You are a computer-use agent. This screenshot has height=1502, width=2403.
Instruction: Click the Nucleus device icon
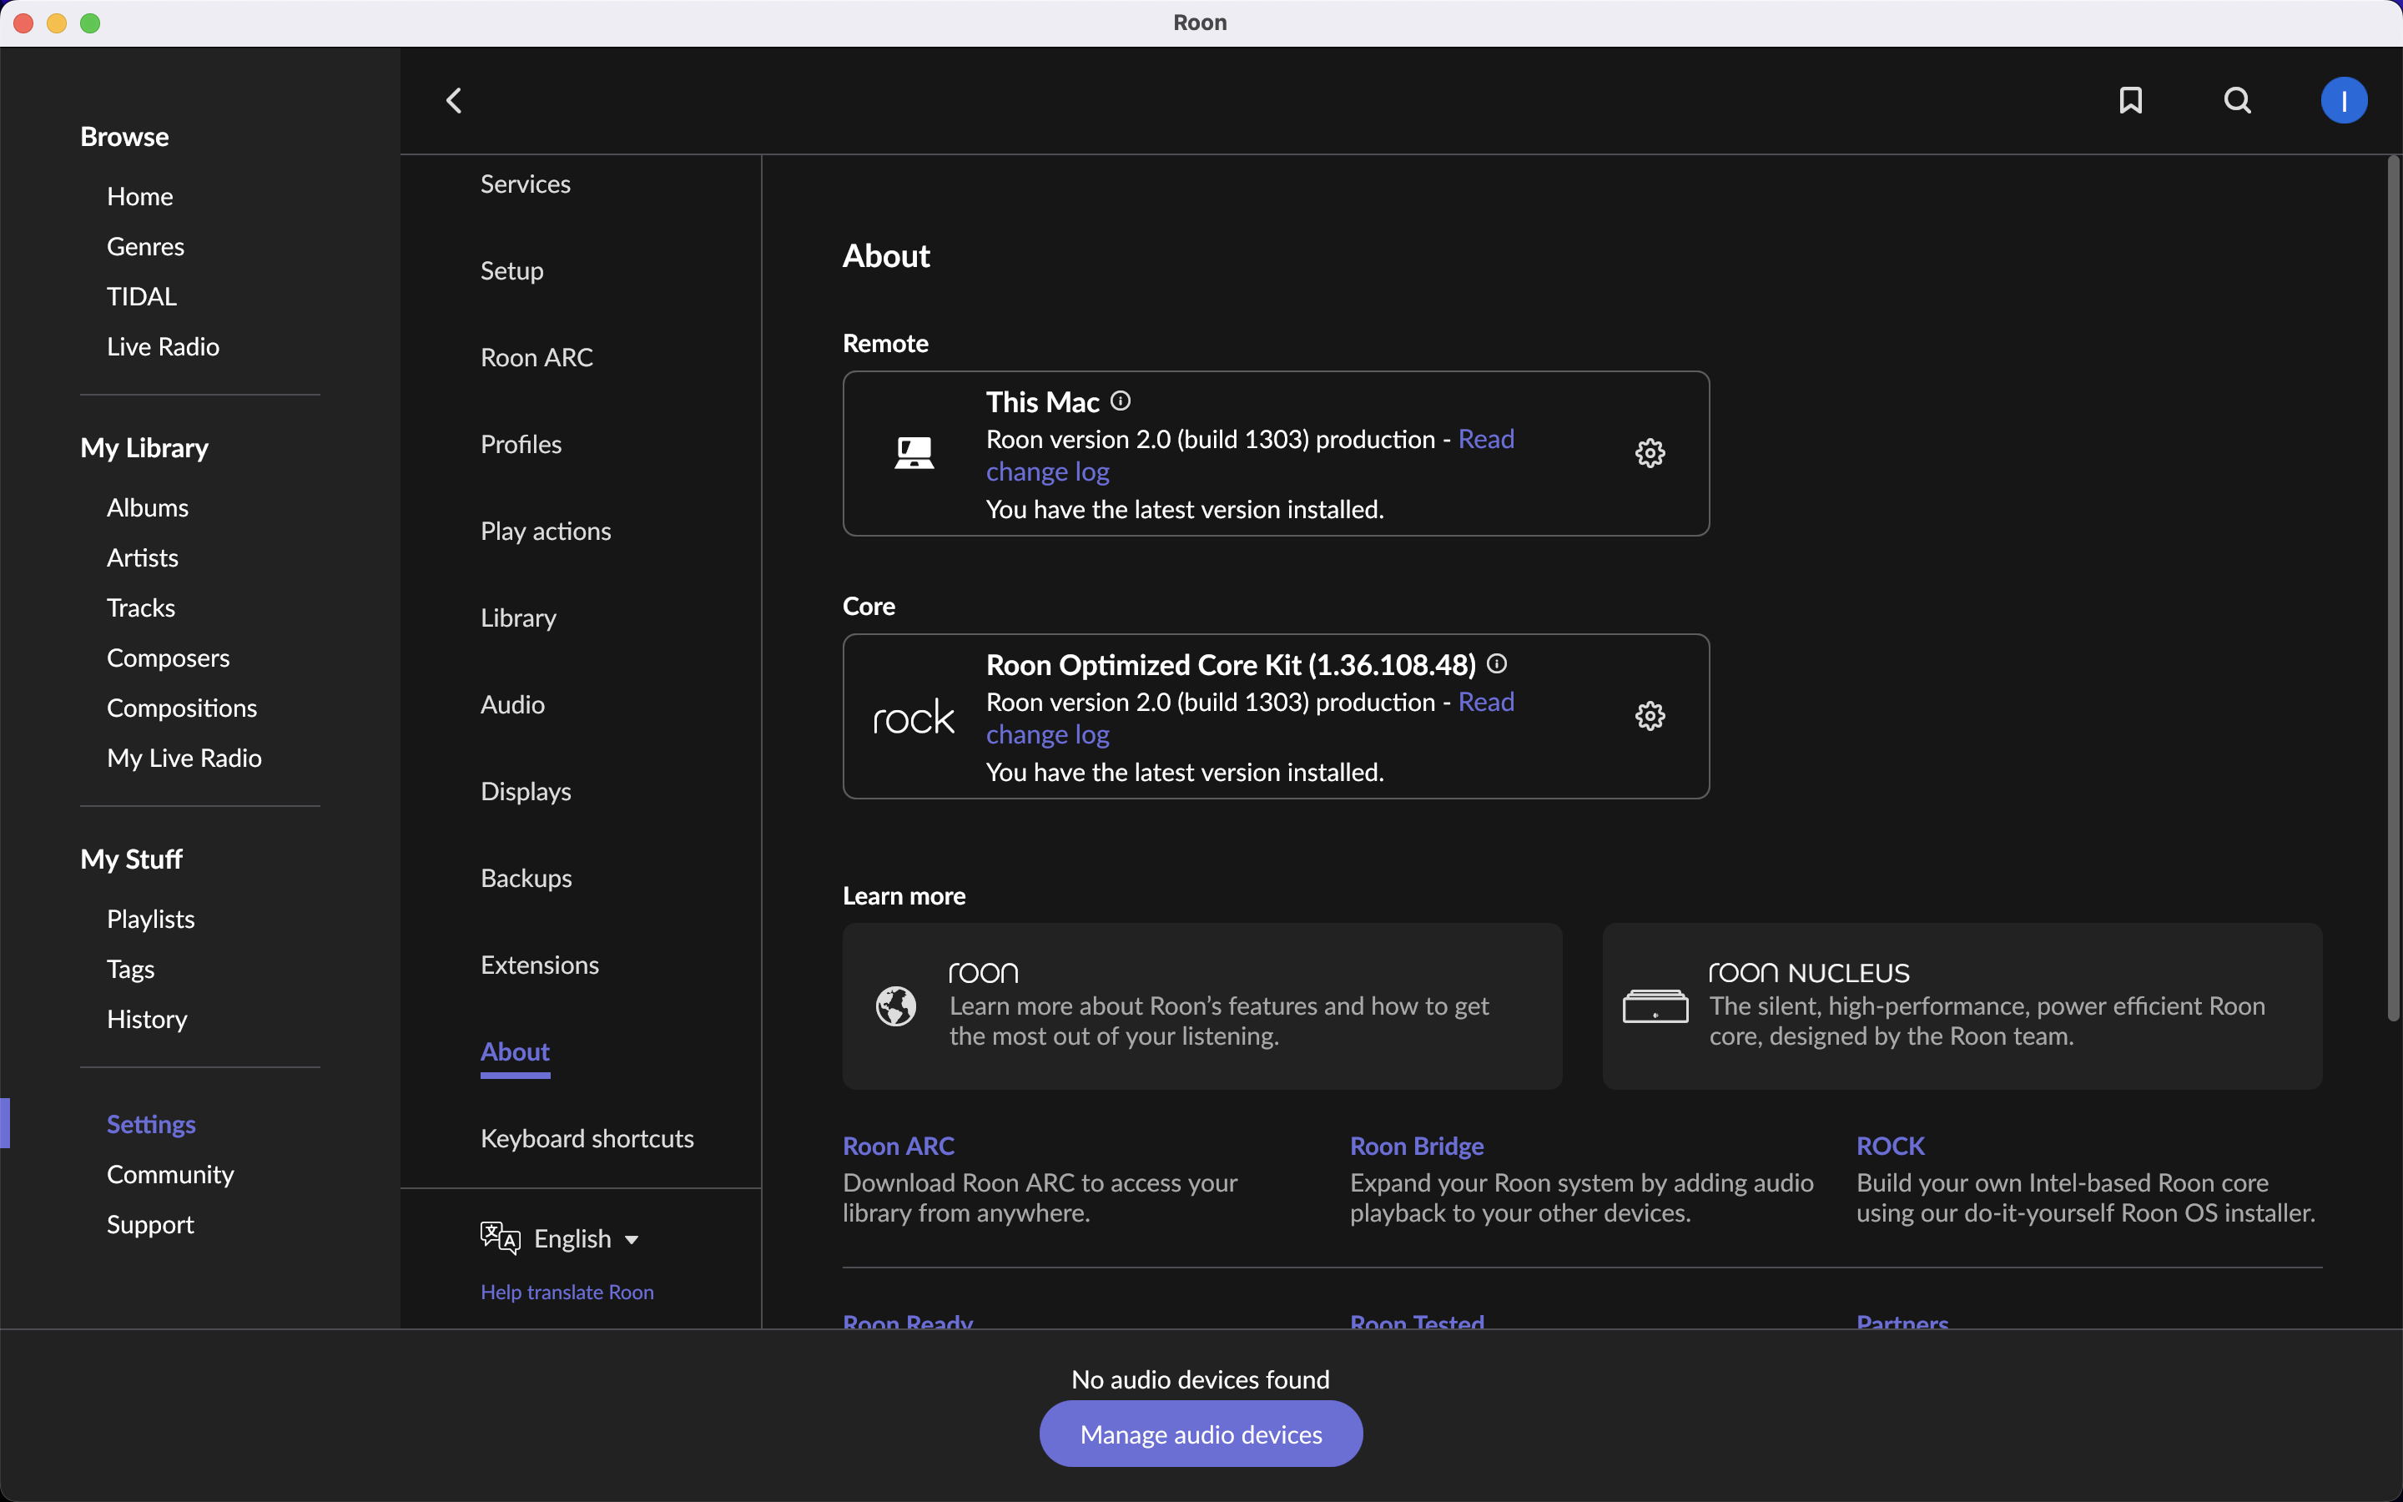click(x=1655, y=1006)
